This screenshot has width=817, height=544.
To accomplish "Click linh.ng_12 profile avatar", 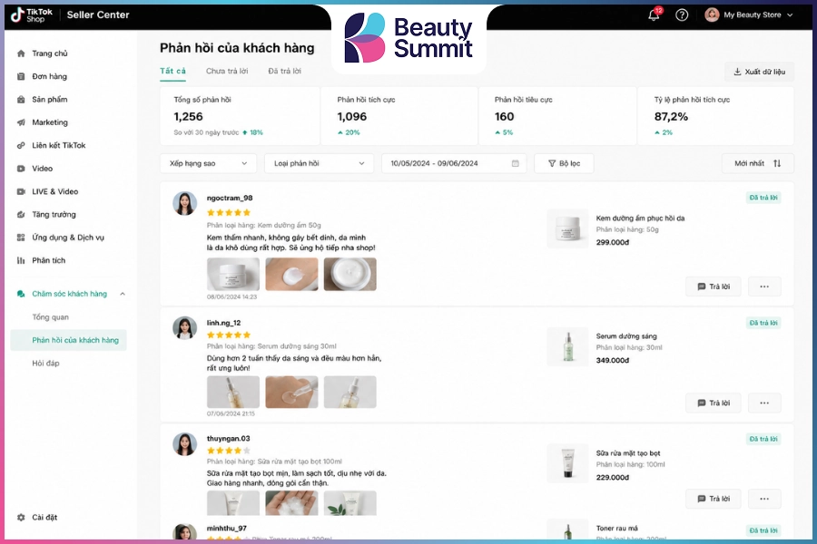I will pos(184,328).
